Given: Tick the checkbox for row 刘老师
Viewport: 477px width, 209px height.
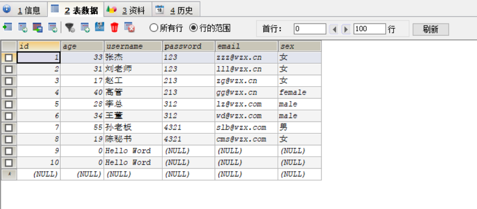Looking at the screenshot, I should [9, 69].
